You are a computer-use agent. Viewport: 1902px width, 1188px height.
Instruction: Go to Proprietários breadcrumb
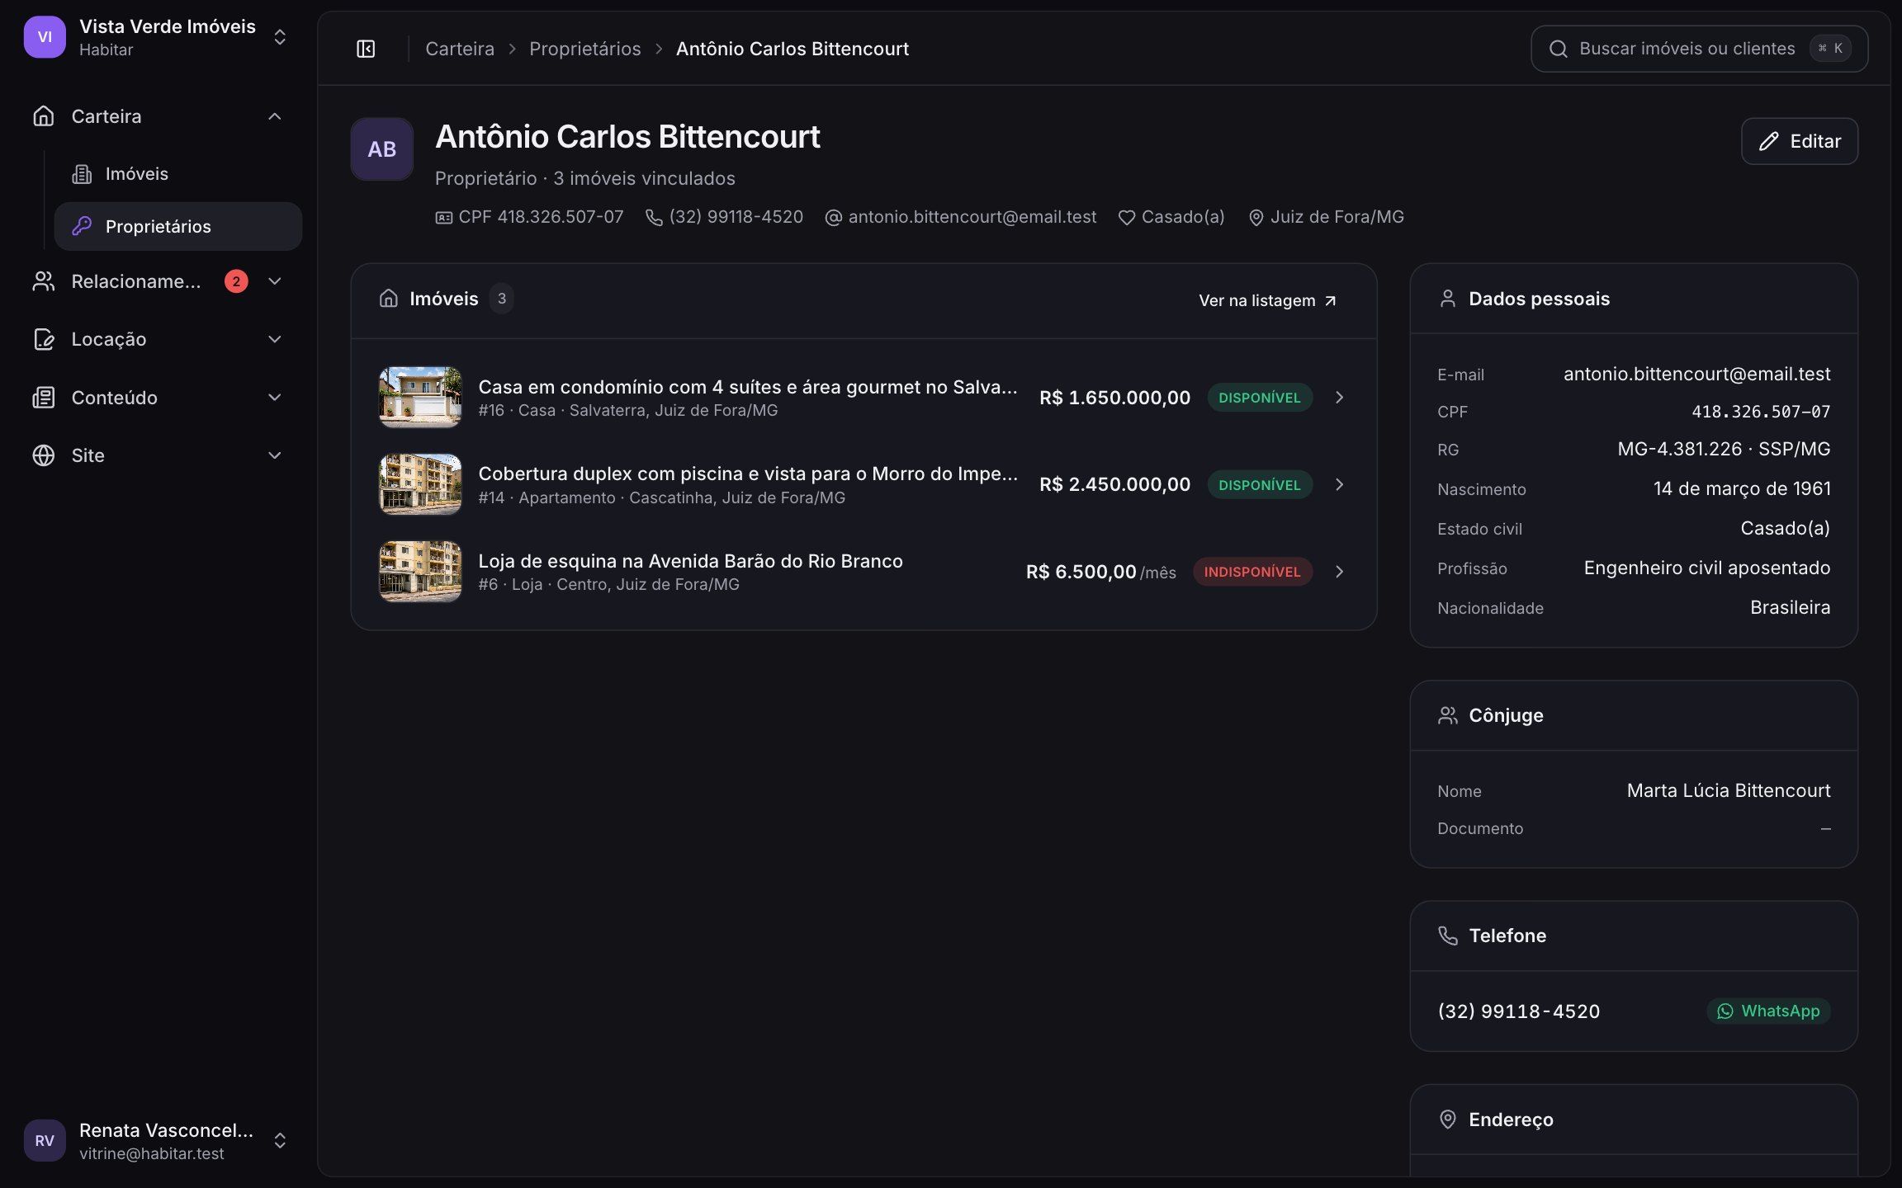point(585,49)
